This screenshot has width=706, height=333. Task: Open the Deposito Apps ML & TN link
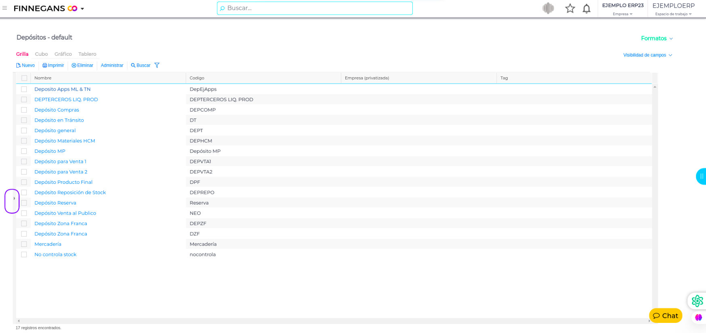point(63,89)
